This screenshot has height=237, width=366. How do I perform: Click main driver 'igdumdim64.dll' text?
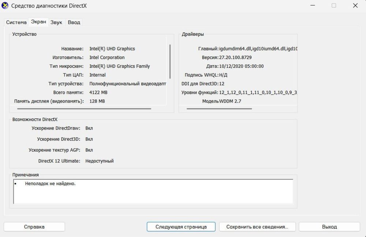point(235,49)
